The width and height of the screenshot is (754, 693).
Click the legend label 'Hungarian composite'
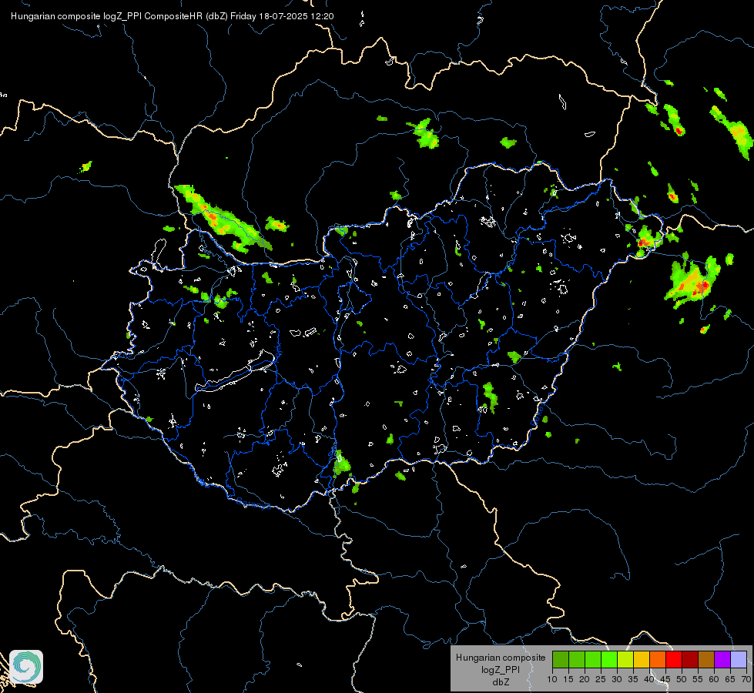pos(501,658)
